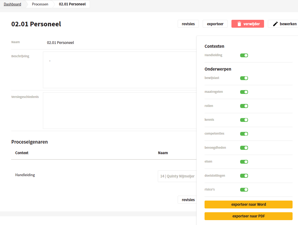Toggle the Handleiding context switch
298x225 pixels.
(x=244, y=55)
